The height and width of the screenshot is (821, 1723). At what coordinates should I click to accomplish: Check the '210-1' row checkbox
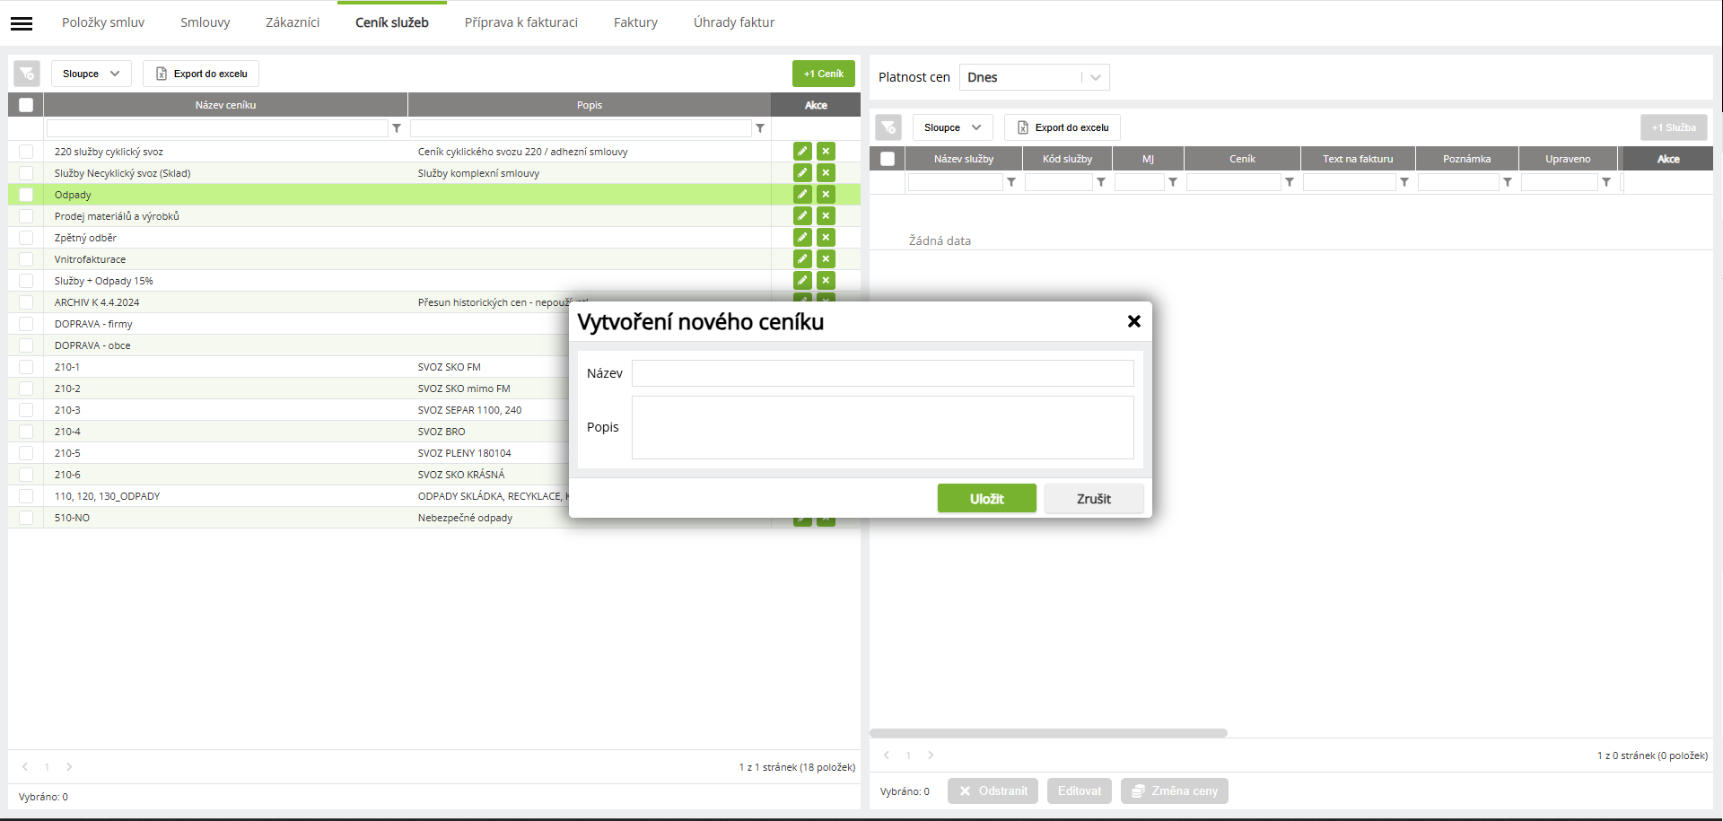(x=26, y=367)
